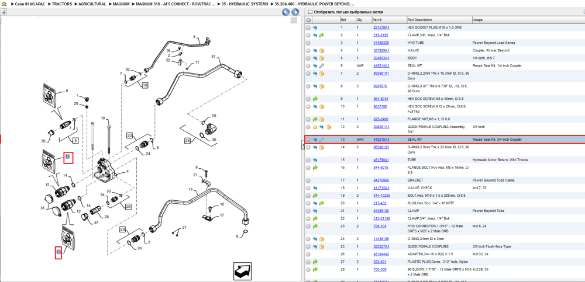The width and height of the screenshot is (585, 282).
Task: Click box icon in BODY row 5
Action: [x=321, y=58]
